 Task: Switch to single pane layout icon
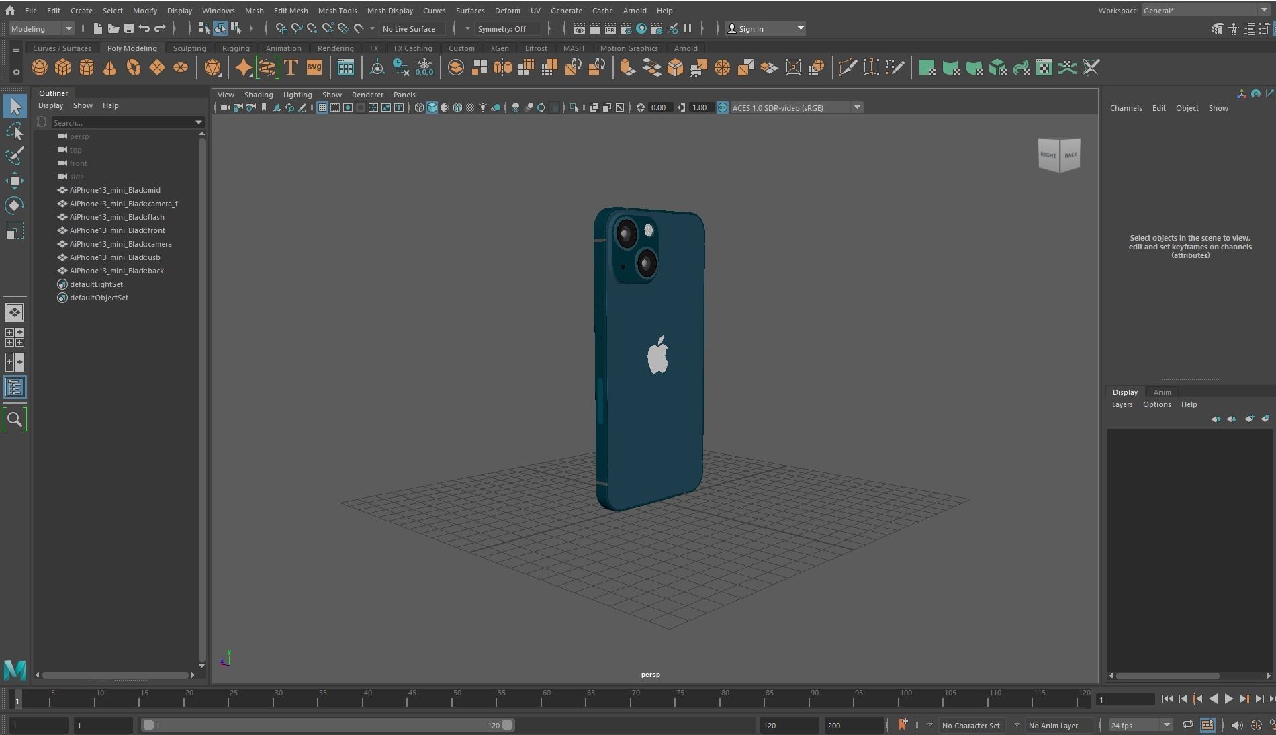tap(15, 312)
